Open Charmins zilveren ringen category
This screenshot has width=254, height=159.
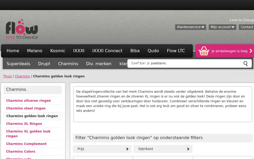point(29,101)
